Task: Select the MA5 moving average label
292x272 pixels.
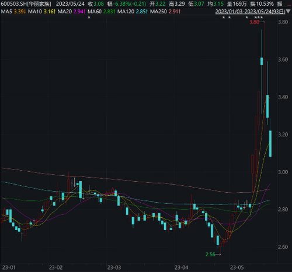Action: [x=6, y=12]
